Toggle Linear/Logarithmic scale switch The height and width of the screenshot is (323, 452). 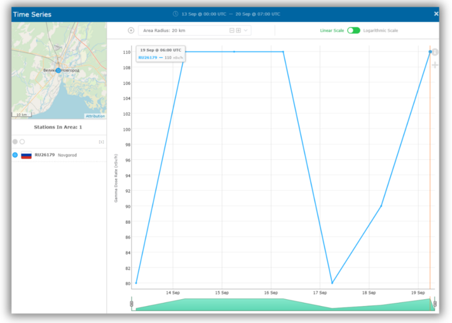coord(353,30)
